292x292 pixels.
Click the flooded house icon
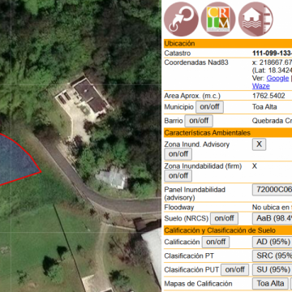click(x=255, y=19)
